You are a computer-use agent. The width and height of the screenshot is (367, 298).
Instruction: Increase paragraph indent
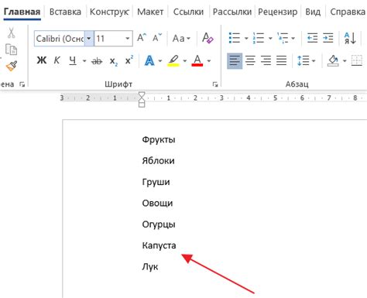(328, 38)
